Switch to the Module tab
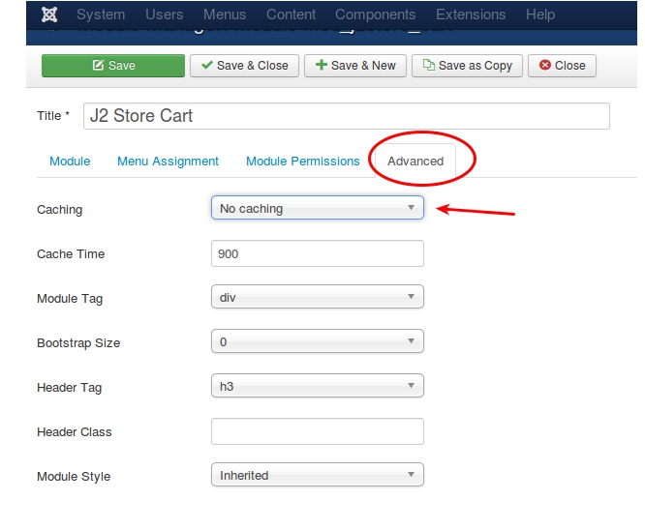 (x=70, y=162)
